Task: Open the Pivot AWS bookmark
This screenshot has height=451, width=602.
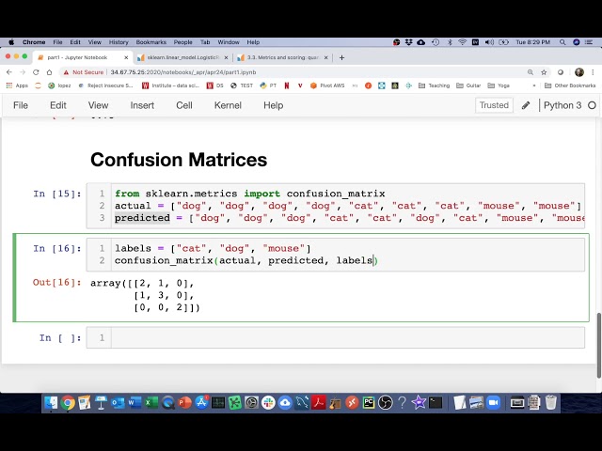Action: (x=327, y=86)
